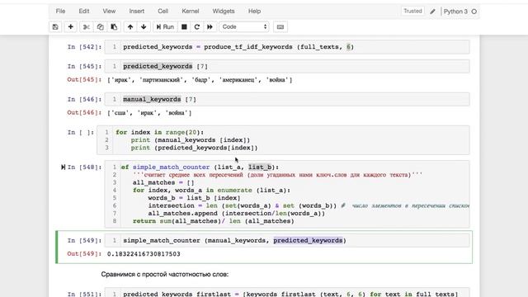Insert a cell below with plus icon
Viewport: 528px width, 297px height.
click(x=70, y=27)
